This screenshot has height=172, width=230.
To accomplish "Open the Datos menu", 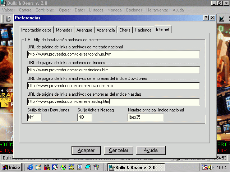I will (80, 10).
